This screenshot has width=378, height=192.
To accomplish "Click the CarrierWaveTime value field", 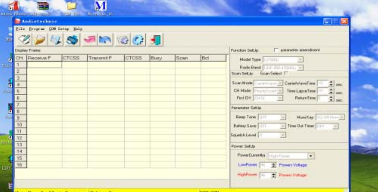I will pyautogui.click(x=323, y=83).
